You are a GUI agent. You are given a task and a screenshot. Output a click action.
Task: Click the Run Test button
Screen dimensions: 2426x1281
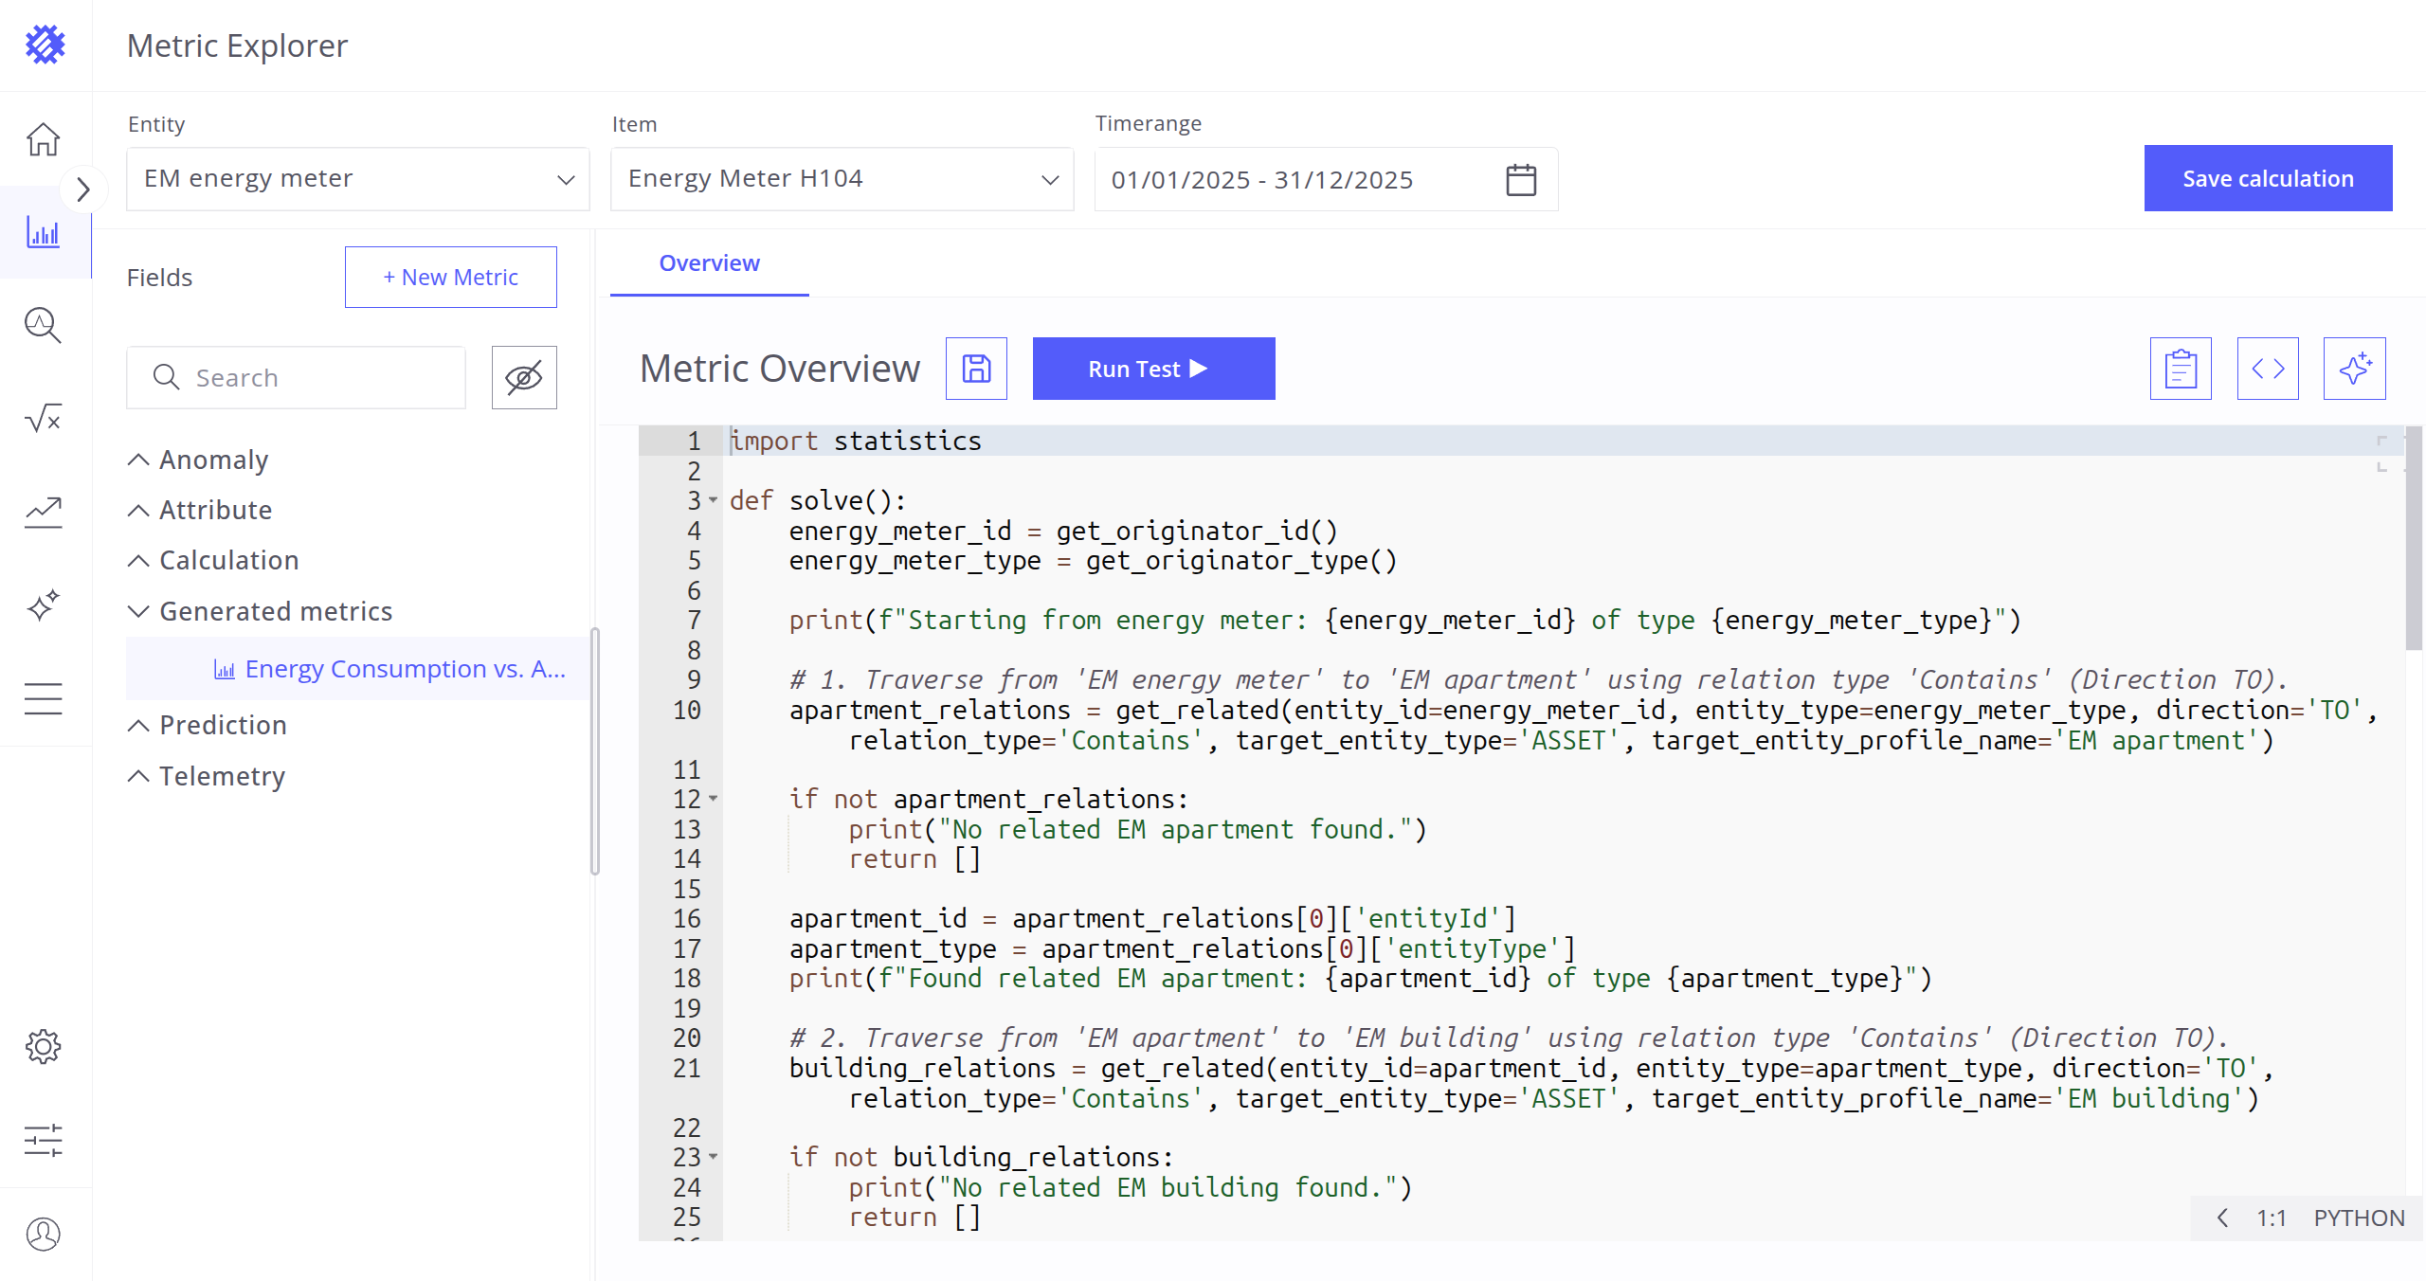pos(1153,369)
